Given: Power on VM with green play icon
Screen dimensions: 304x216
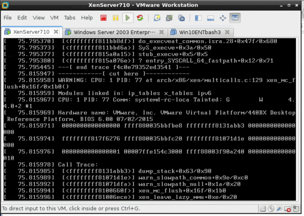Looking at the screenshot, I should [x=128, y=18].
